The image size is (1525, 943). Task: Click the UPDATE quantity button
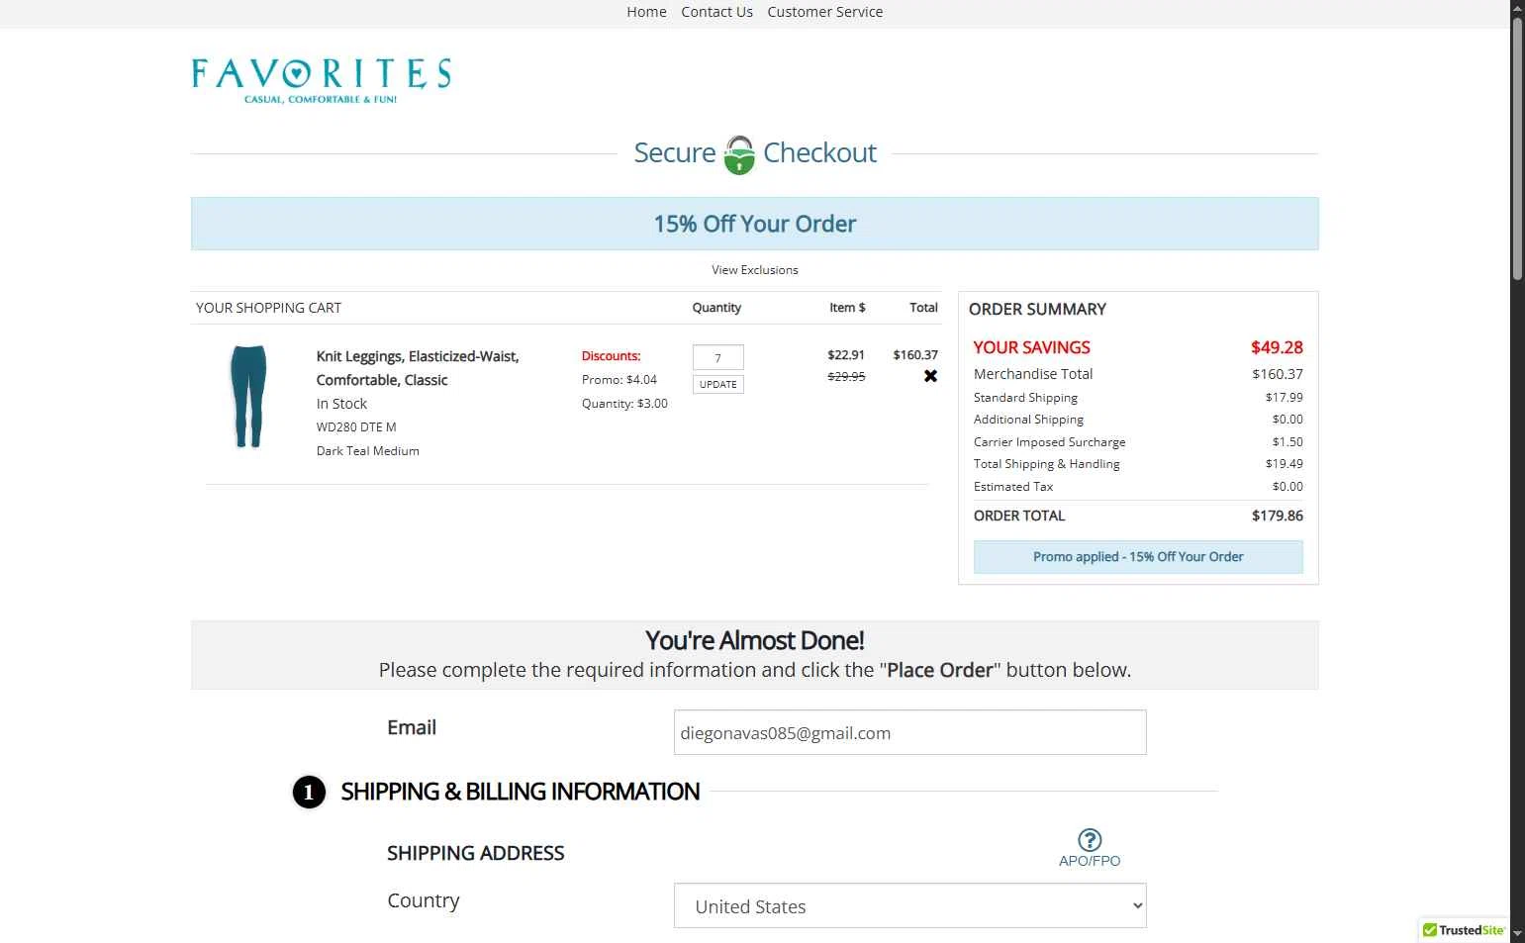[717, 384]
